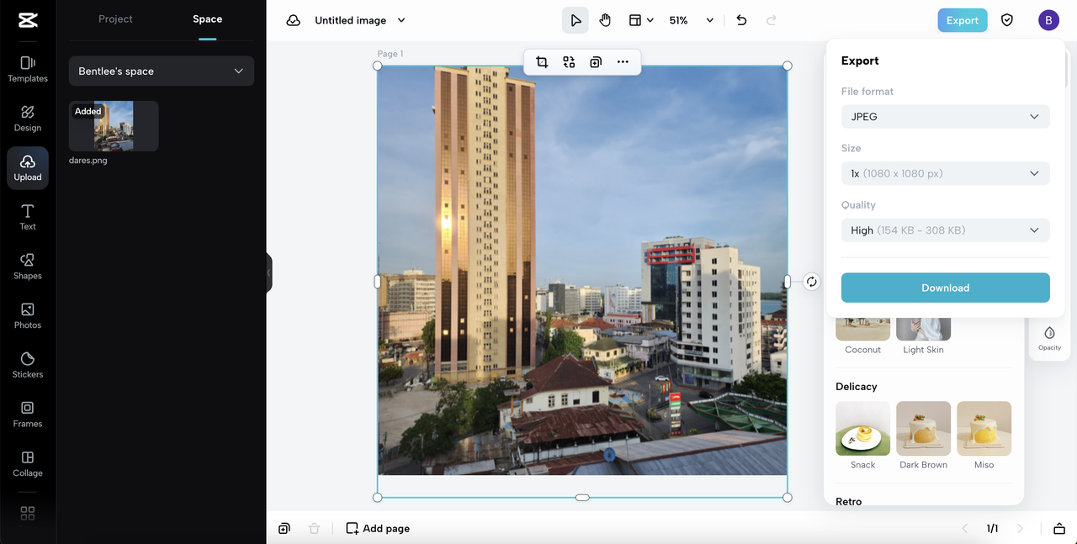Click the shield icon beside Export

[x=1007, y=20]
